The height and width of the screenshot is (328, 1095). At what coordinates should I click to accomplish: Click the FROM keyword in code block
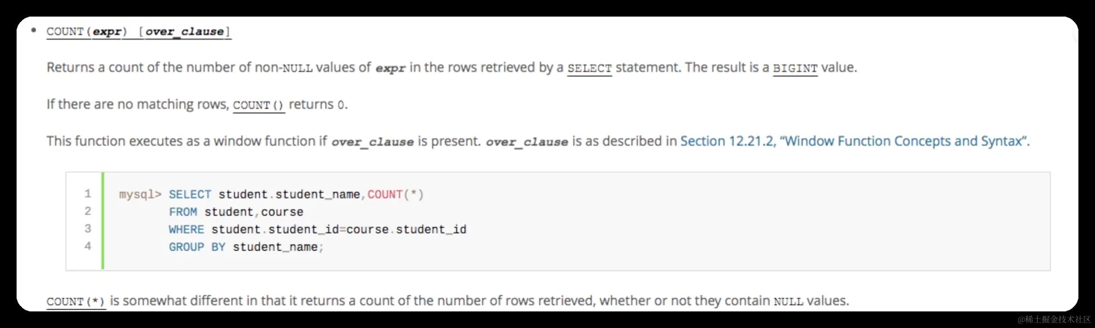click(182, 212)
